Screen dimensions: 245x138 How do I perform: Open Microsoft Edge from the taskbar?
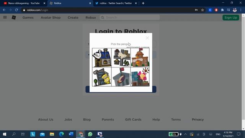click(61, 134)
